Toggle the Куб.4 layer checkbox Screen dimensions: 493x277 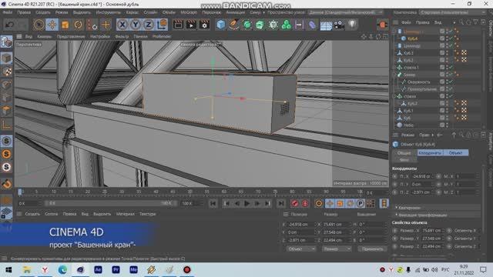(442, 38)
